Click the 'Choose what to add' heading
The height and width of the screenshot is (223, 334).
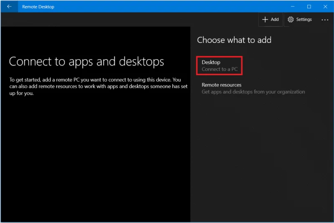click(234, 40)
